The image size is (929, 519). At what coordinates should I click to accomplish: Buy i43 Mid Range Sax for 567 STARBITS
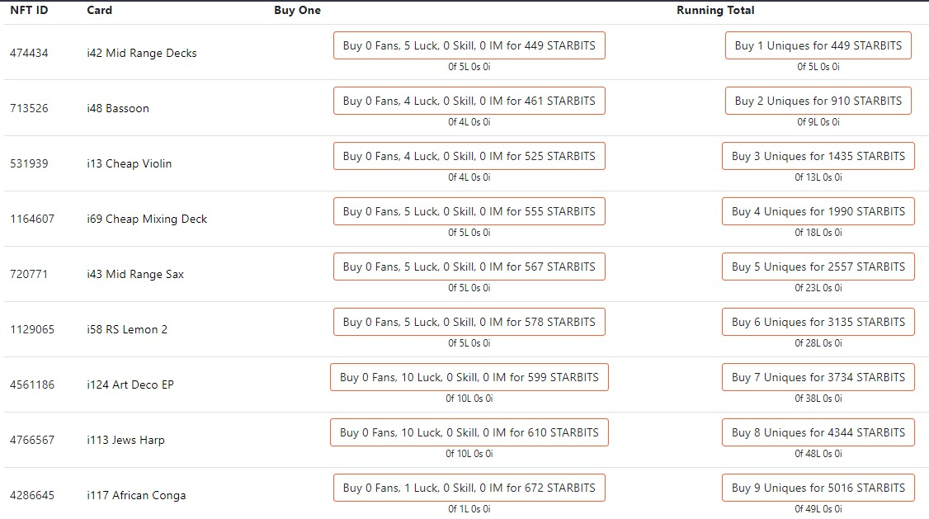tap(469, 267)
